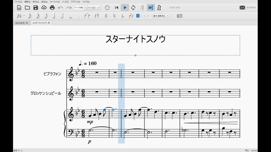The width and height of the screenshot is (271, 152).
Task: Apply the sharp accidental
Action: coord(106,16)
